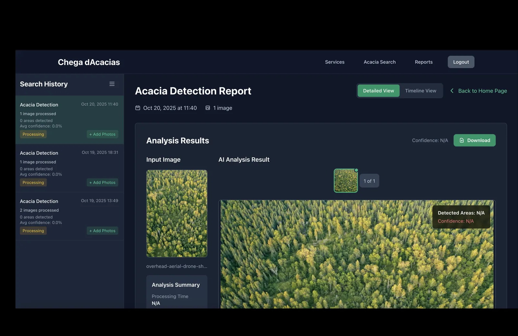Click Processing badge on Oct 20 entry
Image resolution: width=518 pixels, height=336 pixels.
pos(33,134)
